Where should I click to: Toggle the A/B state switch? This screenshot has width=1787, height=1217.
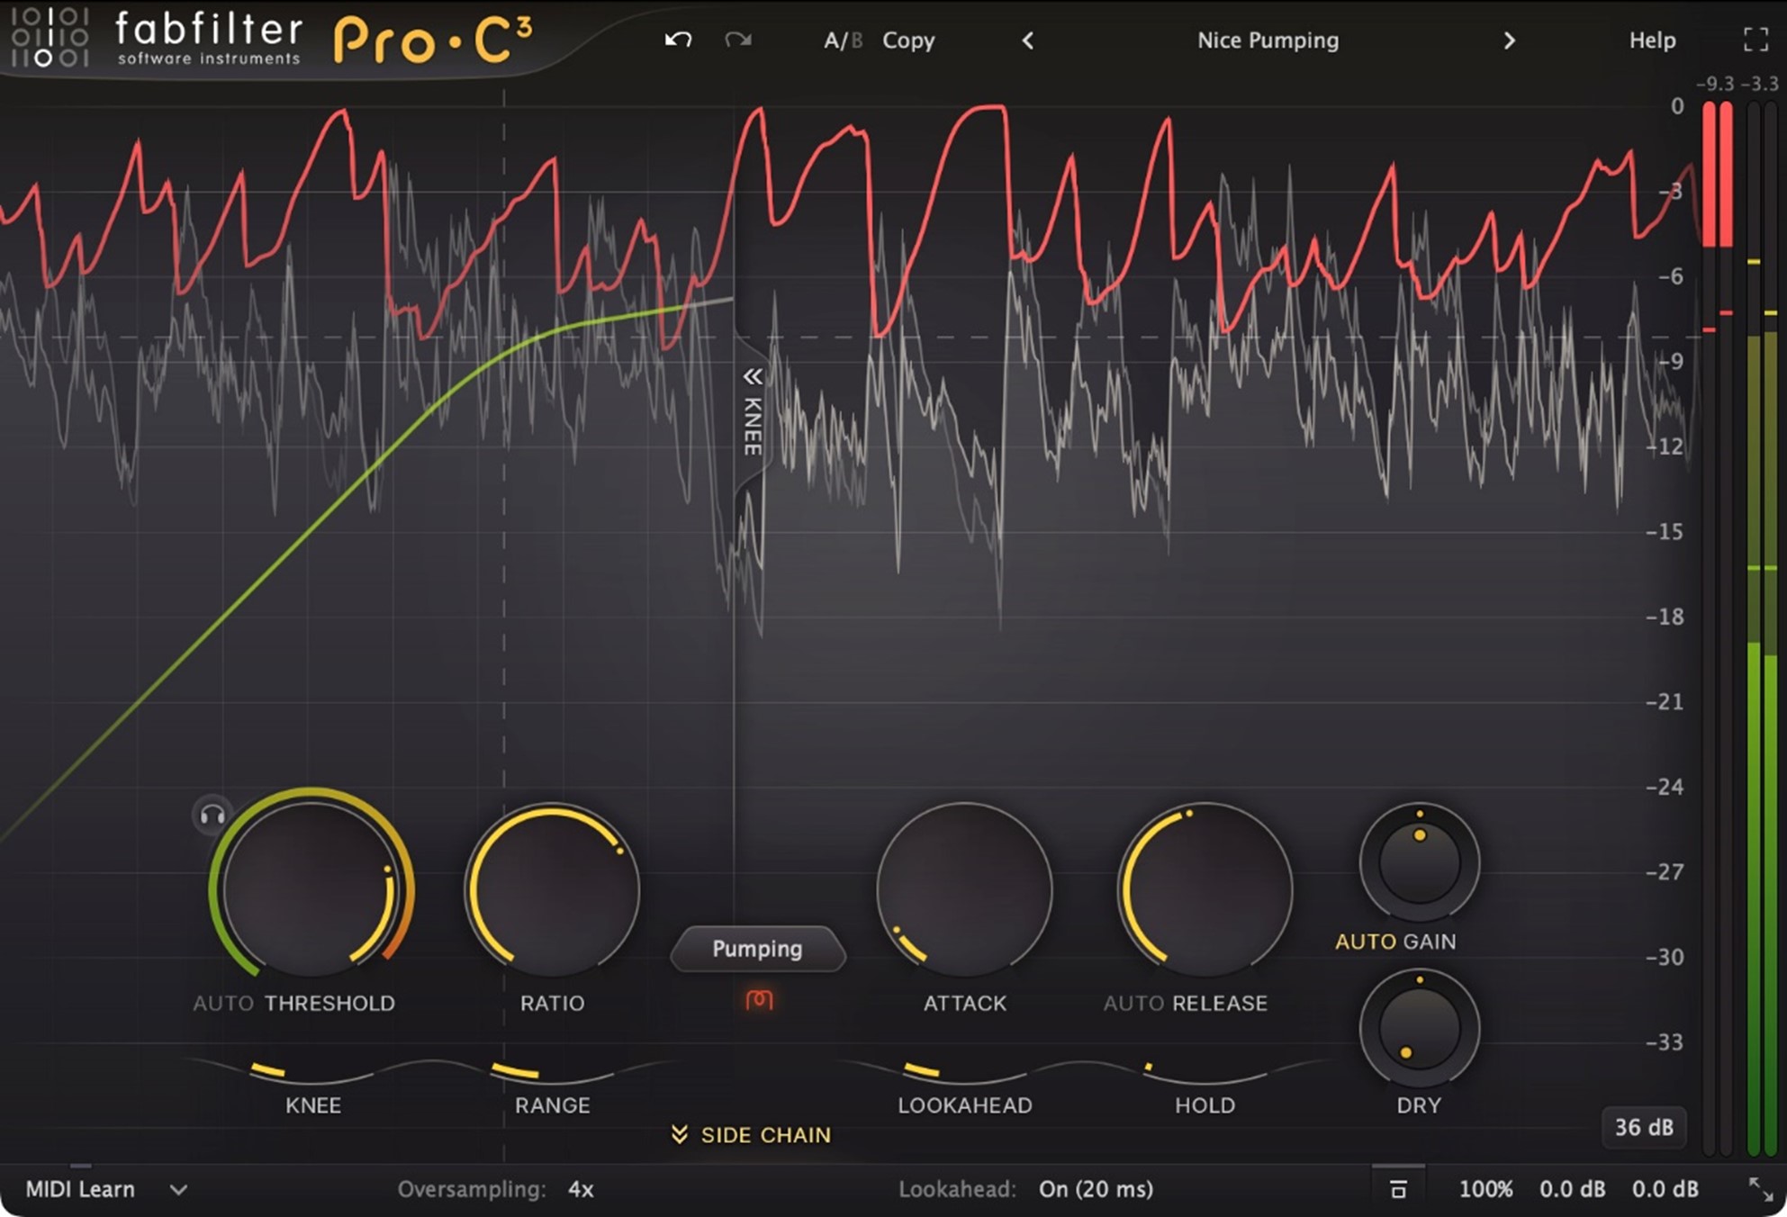pos(842,41)
